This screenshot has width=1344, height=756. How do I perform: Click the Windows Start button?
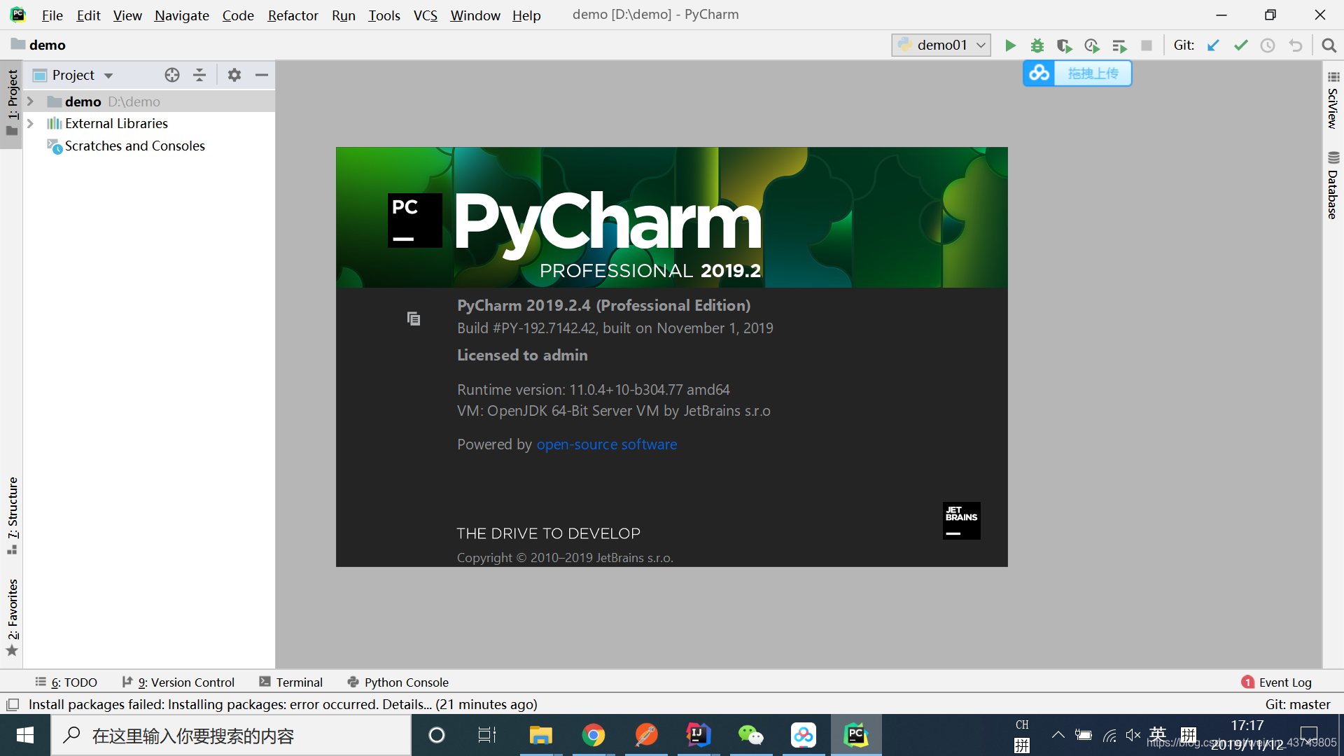[x=25, y=735]
